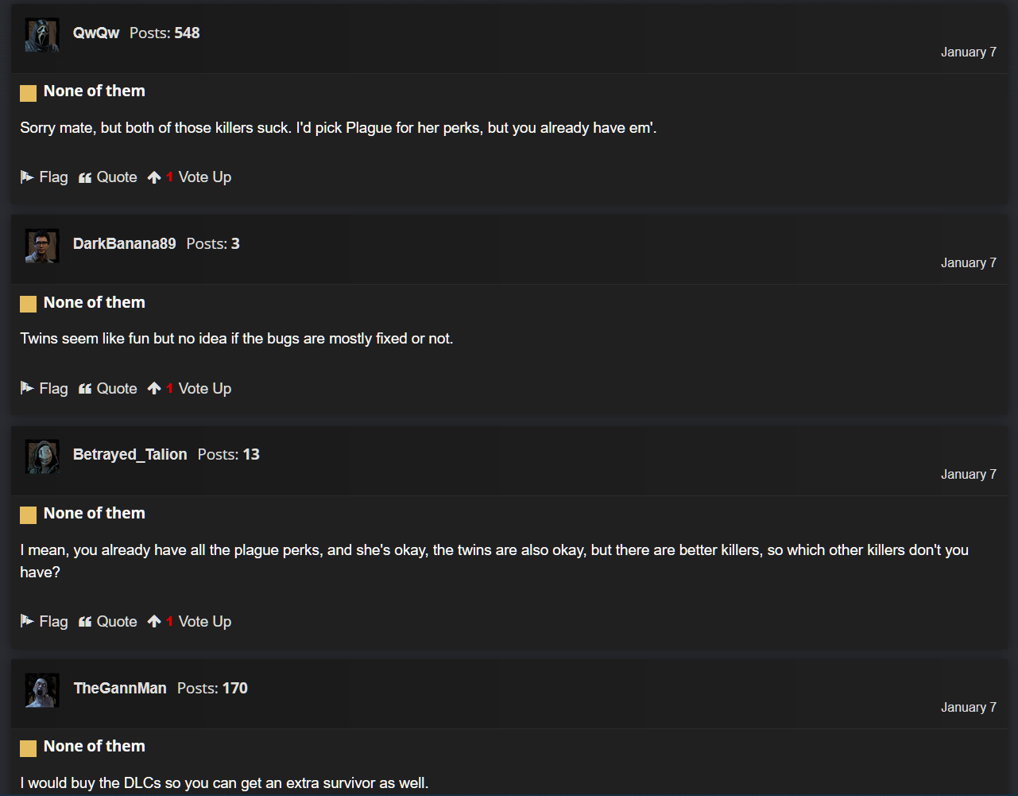Visit the QwQw username link
This screenshot has height=796, width=1018.
96,33
